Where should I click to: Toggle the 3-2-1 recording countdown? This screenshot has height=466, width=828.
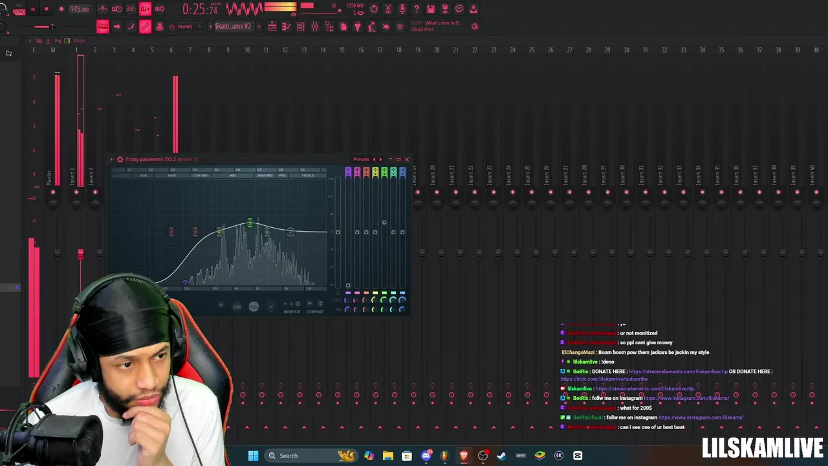point(131,9)
